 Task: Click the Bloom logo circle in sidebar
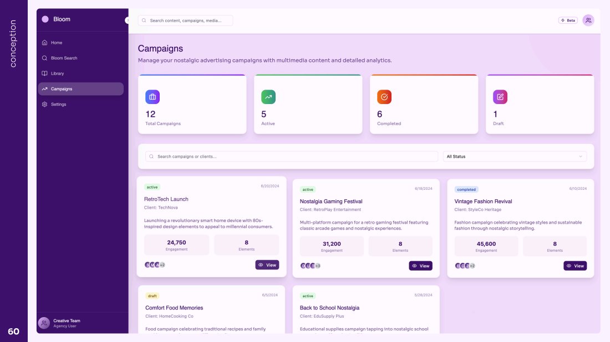45,19
